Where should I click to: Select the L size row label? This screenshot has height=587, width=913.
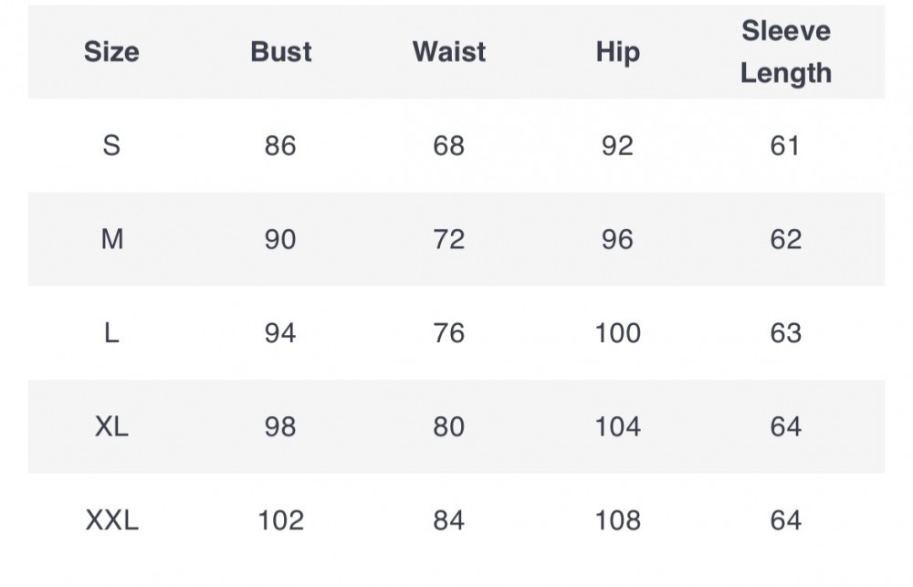pyautogui.click(x=111, y=333)
